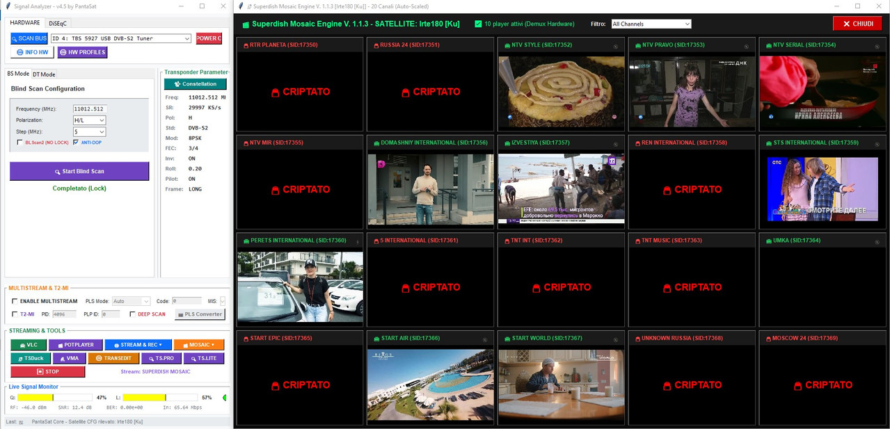Click the small round icon on UMKA header
The image size is (890, 429).
pyautogui.click(x=877, y=243)
